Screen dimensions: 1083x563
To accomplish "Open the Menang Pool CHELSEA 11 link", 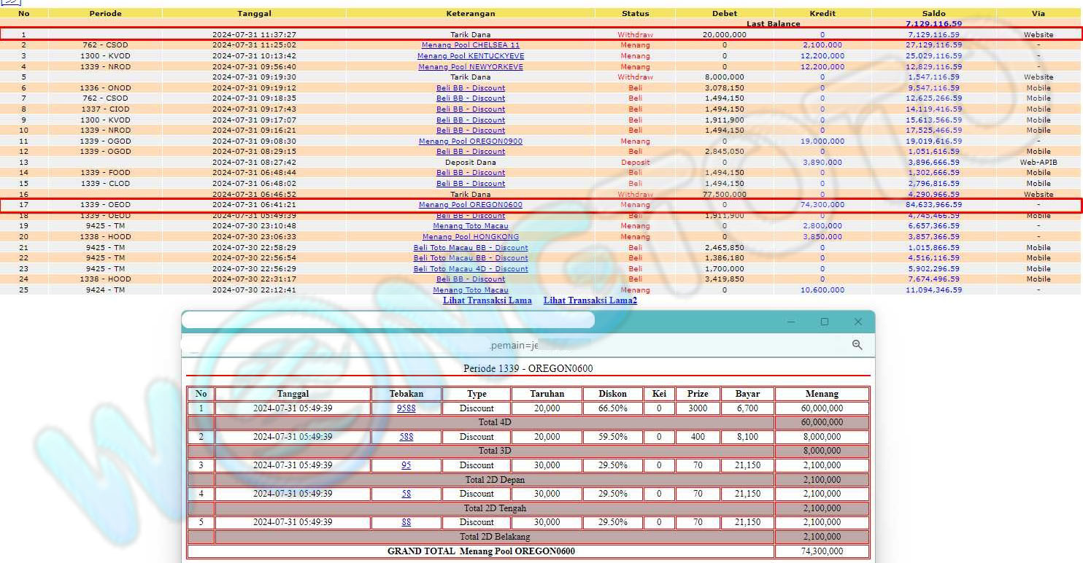I will tap(471, 45).
